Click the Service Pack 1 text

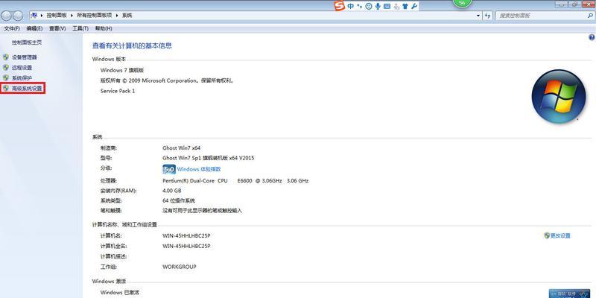coord(118,91)
